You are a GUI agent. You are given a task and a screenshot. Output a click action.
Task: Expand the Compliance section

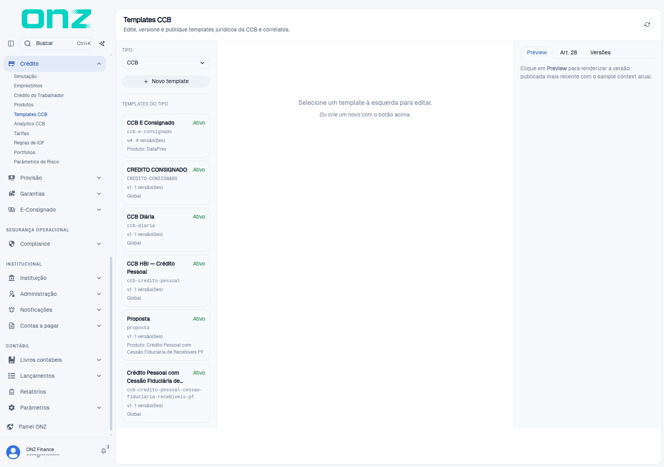pos(54,244)
